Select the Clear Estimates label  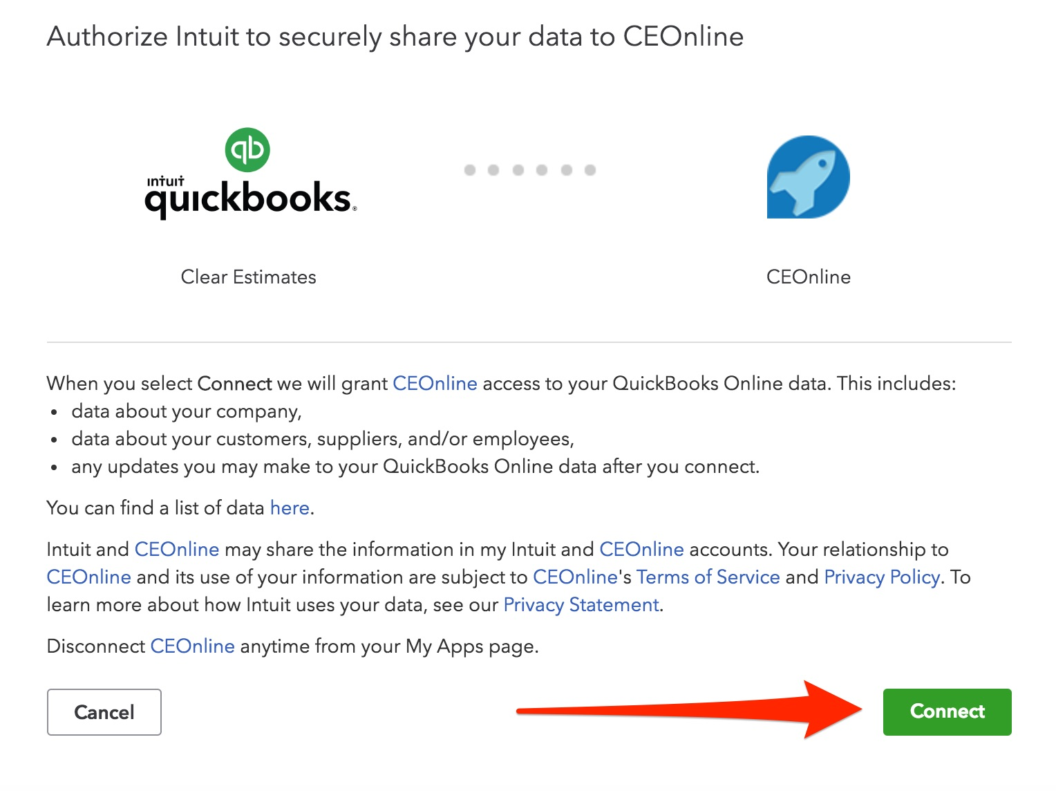tap(248, 277)
